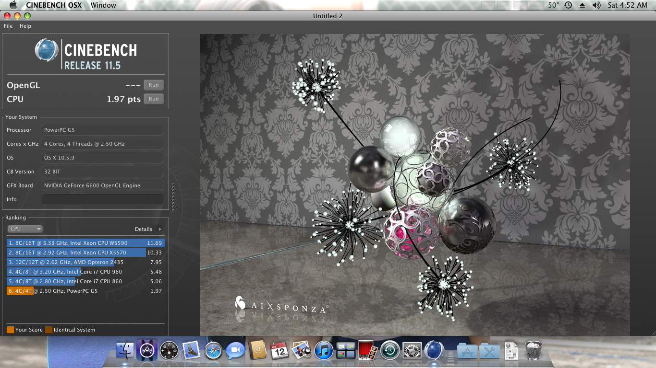Click the Cinebench icon in the Dock
Viewport: 656px width, 368px height.
434,351
